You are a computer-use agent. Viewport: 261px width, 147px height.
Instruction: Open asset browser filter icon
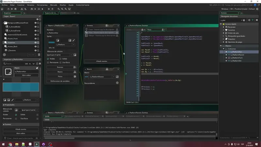pyautogui.click(x=253, y=20)
